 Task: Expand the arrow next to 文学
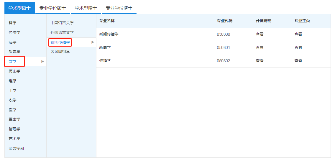coord(42,62)
